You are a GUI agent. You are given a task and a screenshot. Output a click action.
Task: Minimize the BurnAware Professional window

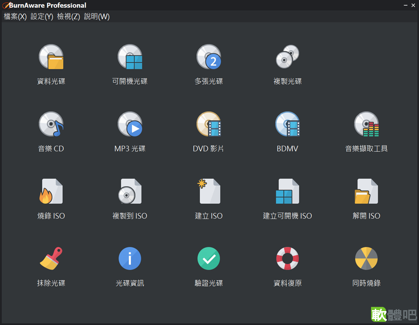coord(405,5)
